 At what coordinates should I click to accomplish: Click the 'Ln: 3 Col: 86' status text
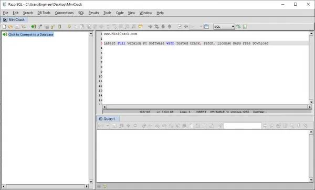pyautogui.click(x=165, y=112)
